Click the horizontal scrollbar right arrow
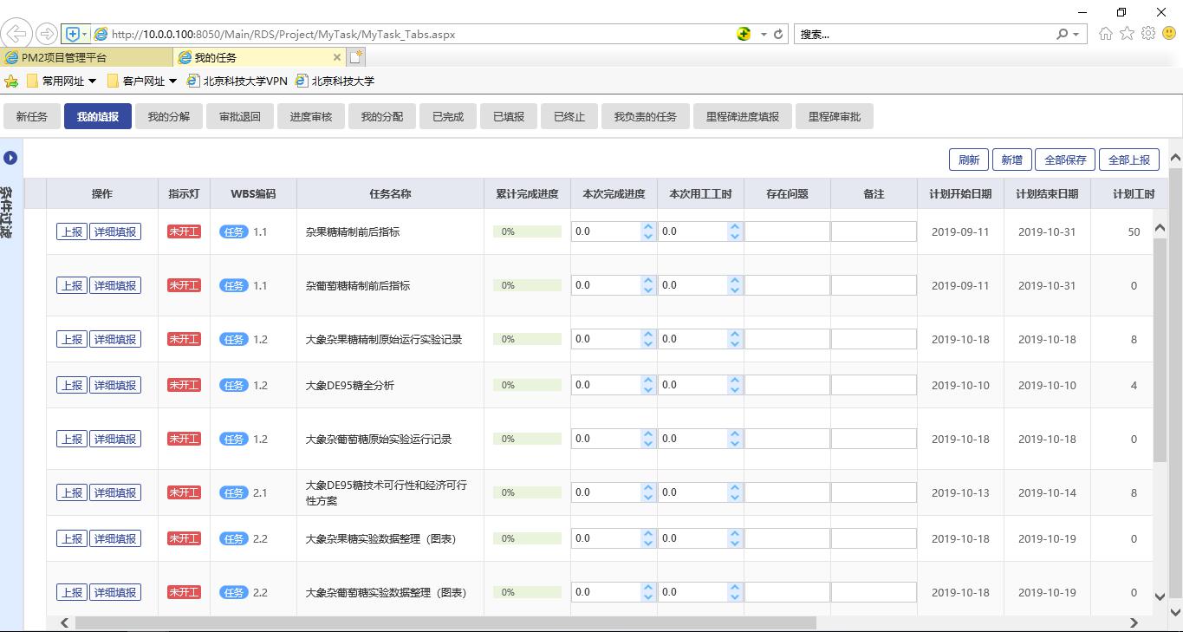Image resolution: width=1183 pixels, height=632 pixels. click(x=1134, y=622)
